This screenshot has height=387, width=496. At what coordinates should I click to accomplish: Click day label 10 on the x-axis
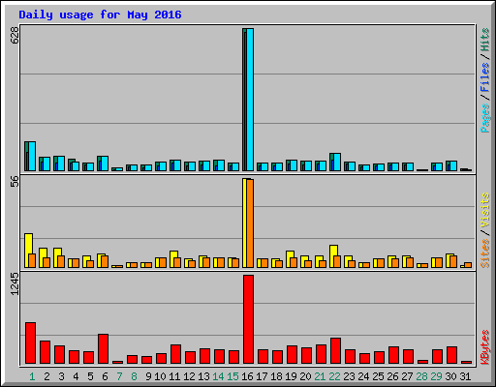point(160,376)
